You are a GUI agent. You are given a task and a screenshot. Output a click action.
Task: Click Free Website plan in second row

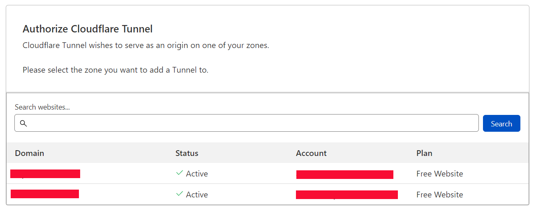point(439,195)
